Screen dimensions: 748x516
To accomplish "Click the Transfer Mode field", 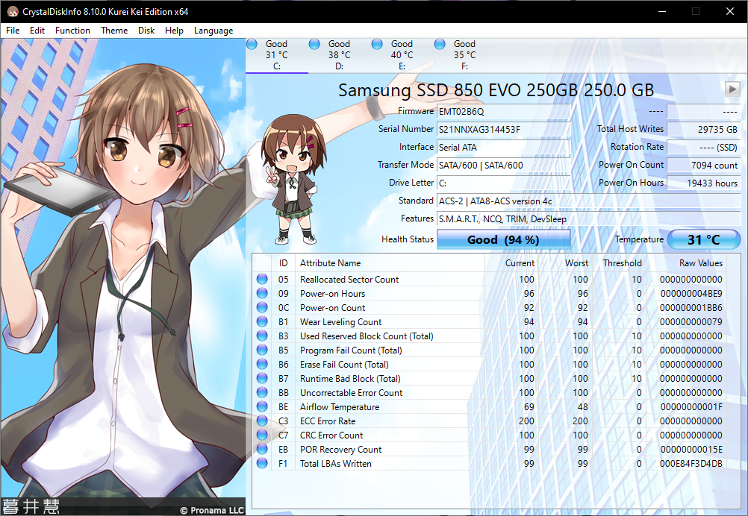I will tap(503, 165).
